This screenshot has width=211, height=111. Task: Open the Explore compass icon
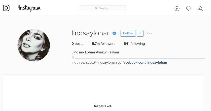tap(177, 9)
